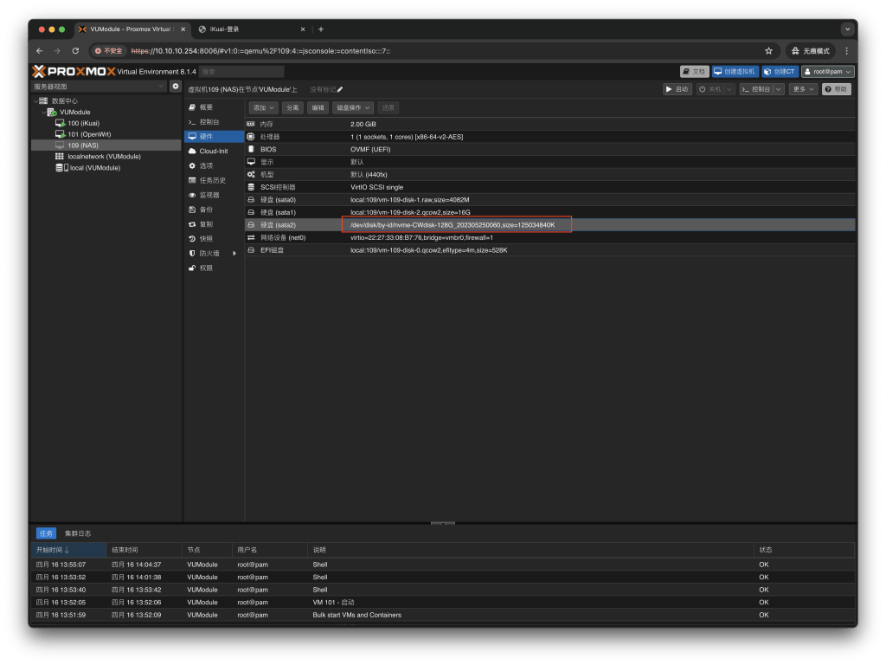Click the gear icon beside 服务器视图
The width and height of the screenshot is (886, 665).
(176, 87)
